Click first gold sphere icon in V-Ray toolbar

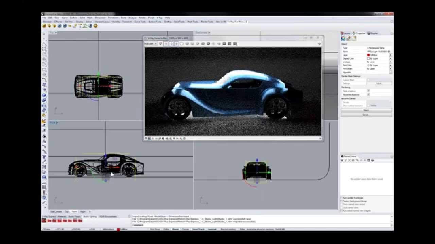coord(45,26)
